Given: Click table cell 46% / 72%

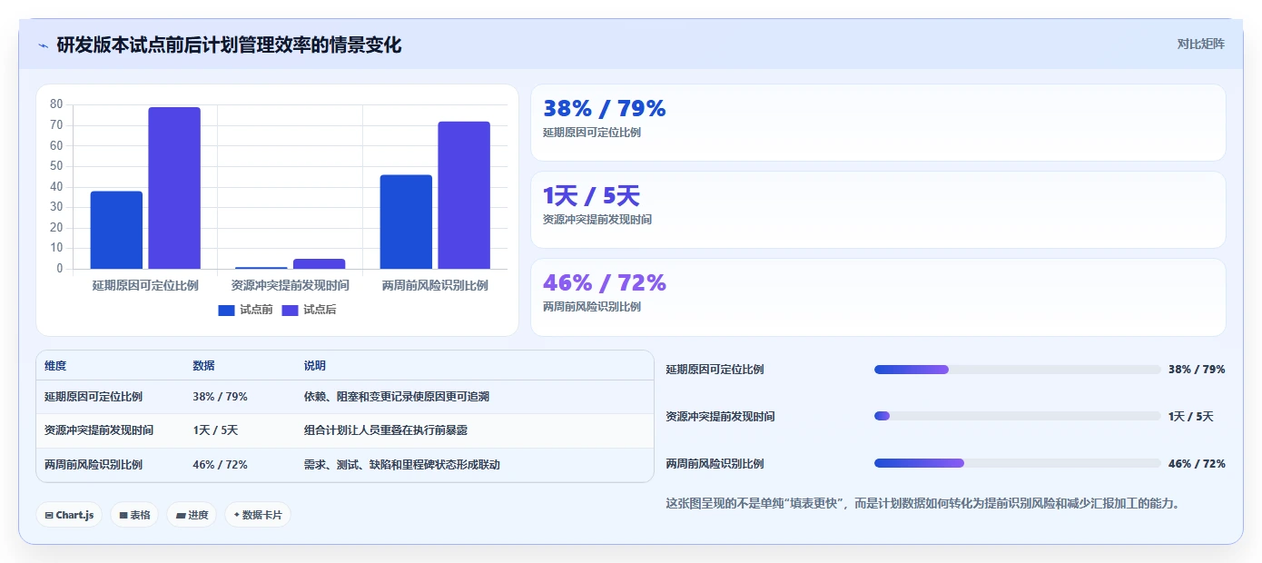Looking at the screenshot, I should point(220,465).
